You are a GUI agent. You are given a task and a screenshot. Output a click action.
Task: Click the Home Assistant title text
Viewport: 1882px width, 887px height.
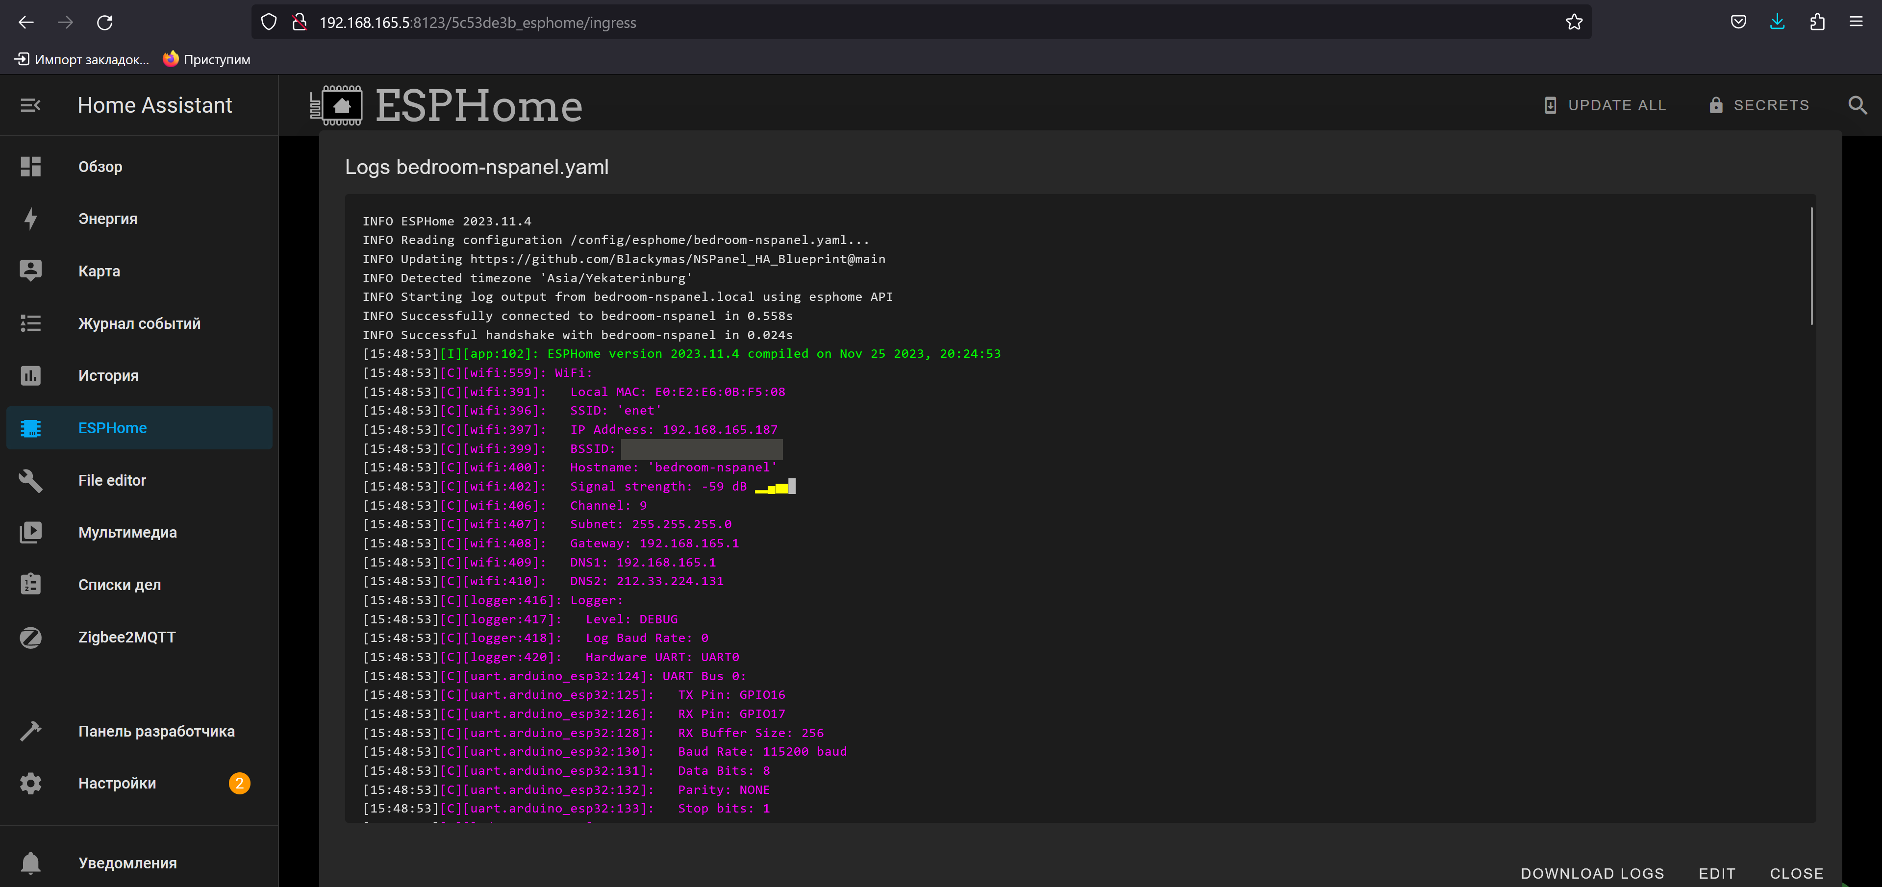pyautogui.click(x=155, y=105)
